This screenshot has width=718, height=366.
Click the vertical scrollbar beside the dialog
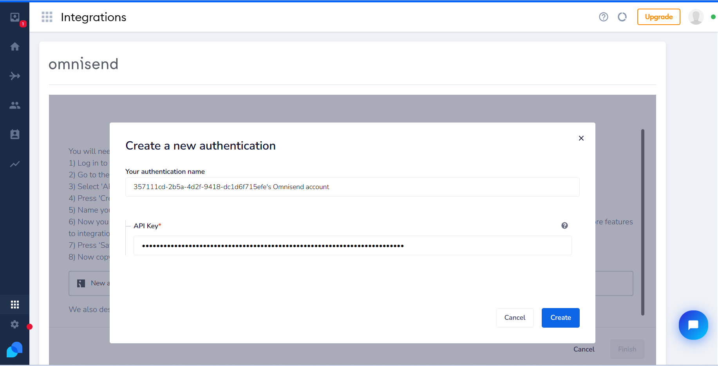point(642,222)
